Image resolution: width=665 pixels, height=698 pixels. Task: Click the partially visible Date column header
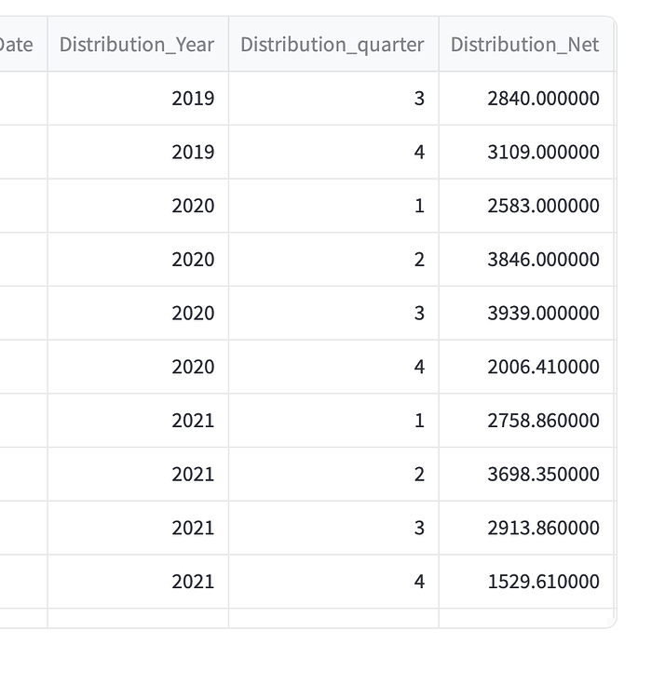pyautogui.click(x=19, y=45)
